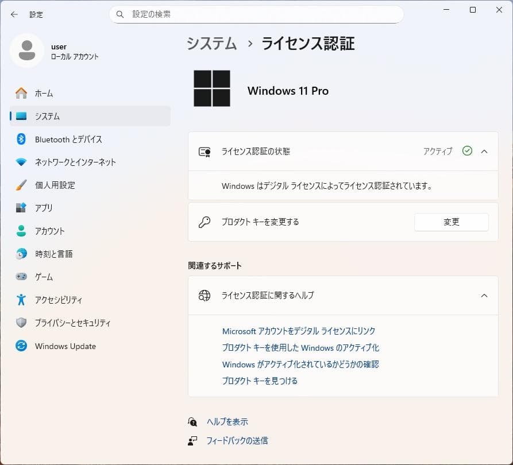Select システム in the sidebar
The height and width of the screenshot is (465, 513).
(90, 116)
